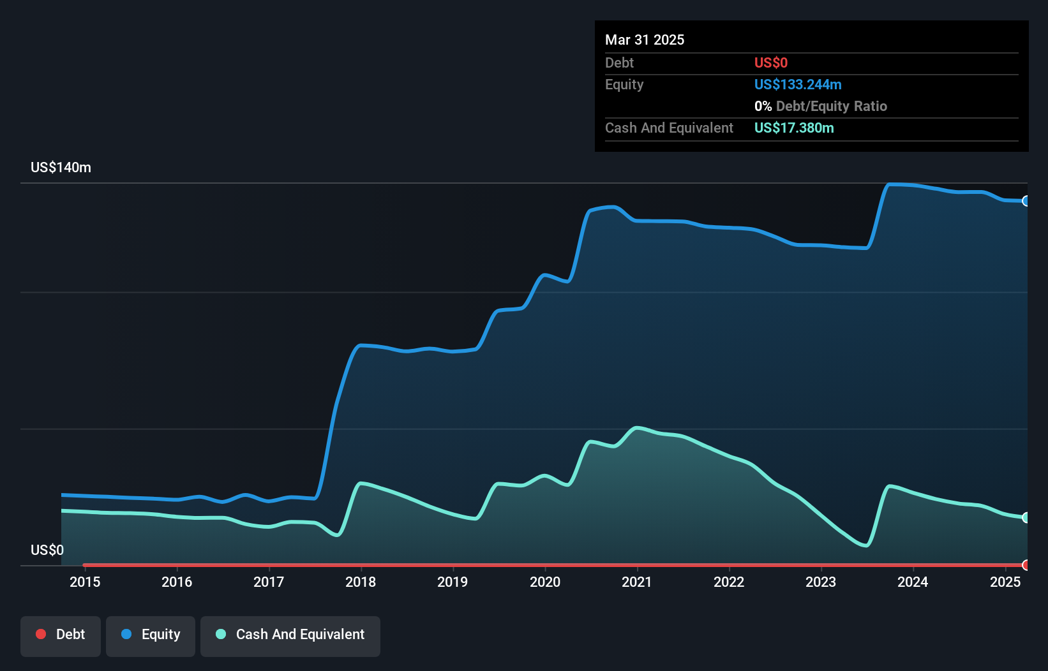Click the US$140m gridline label
The height and width of the screenshot is (671, 1048).
[x=60, y=167]
